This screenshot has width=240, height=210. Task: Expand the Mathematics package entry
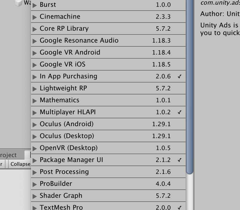tap(35, 100)
